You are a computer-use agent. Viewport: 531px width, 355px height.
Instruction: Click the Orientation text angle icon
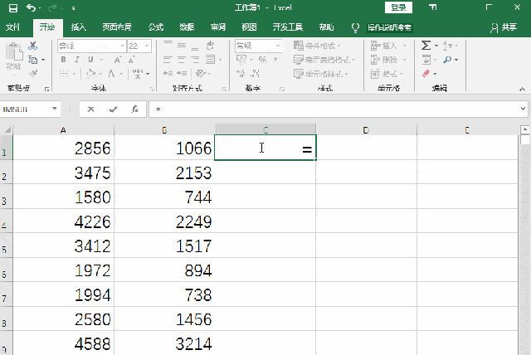pos(201,74)
